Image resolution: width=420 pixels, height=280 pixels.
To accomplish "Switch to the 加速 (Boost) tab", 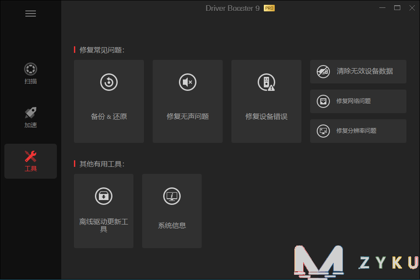I will pyautogui.click(x=31, y=118).
